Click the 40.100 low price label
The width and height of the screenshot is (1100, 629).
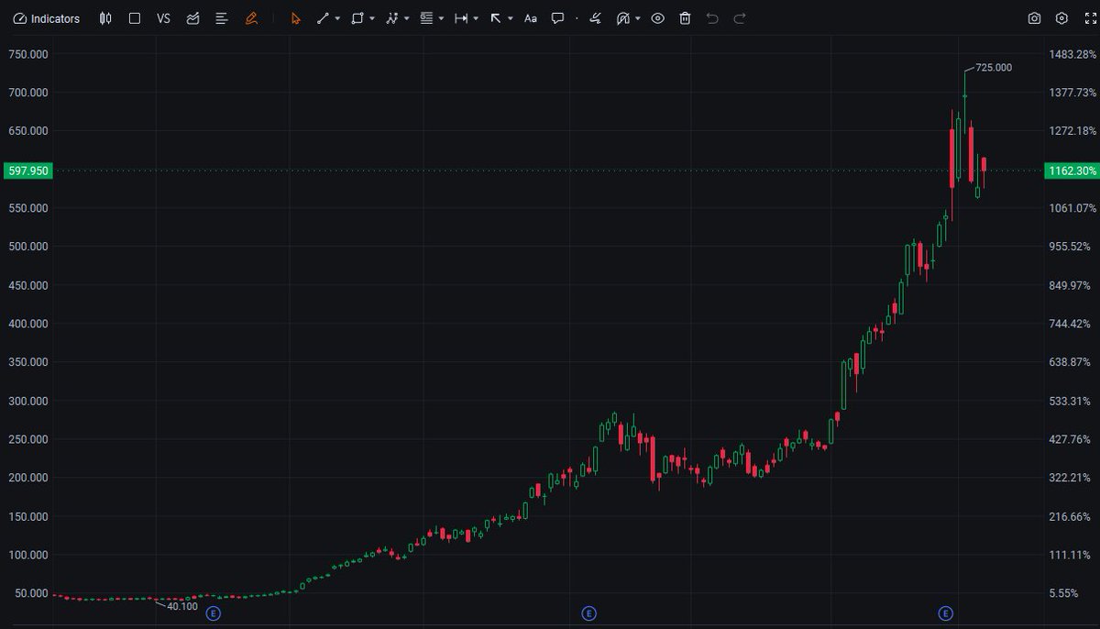pos(182,606)
